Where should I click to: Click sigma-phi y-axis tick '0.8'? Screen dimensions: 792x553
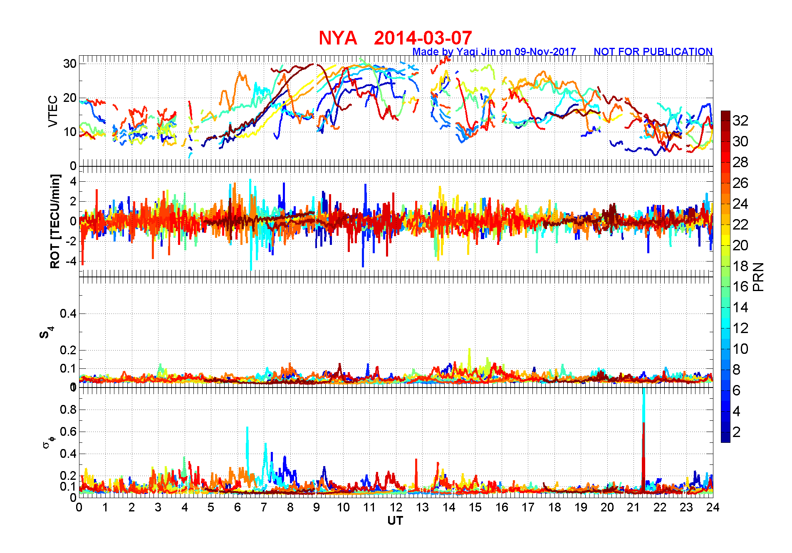click(68, 410)
